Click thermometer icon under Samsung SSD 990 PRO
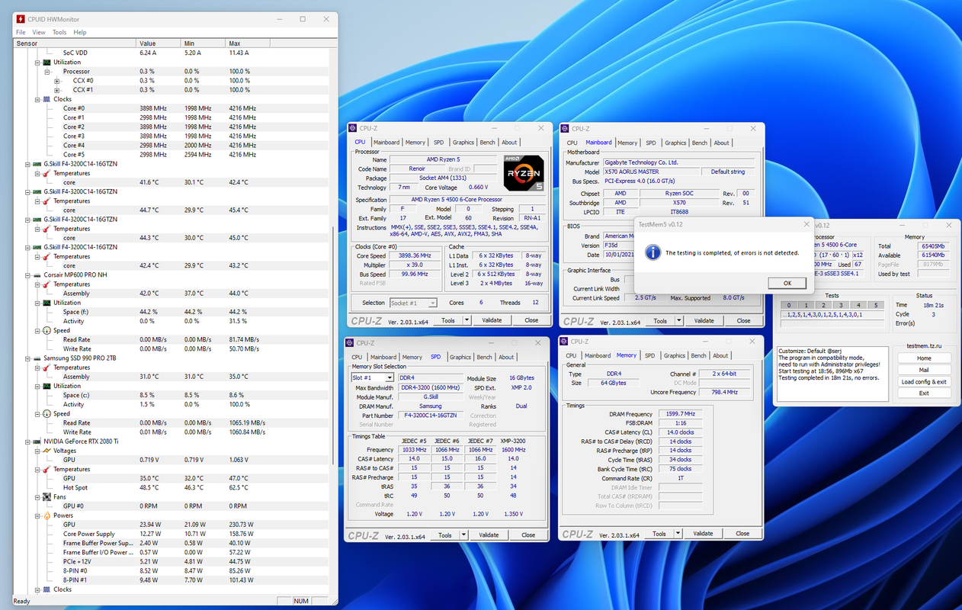 (x=47, y=368)
